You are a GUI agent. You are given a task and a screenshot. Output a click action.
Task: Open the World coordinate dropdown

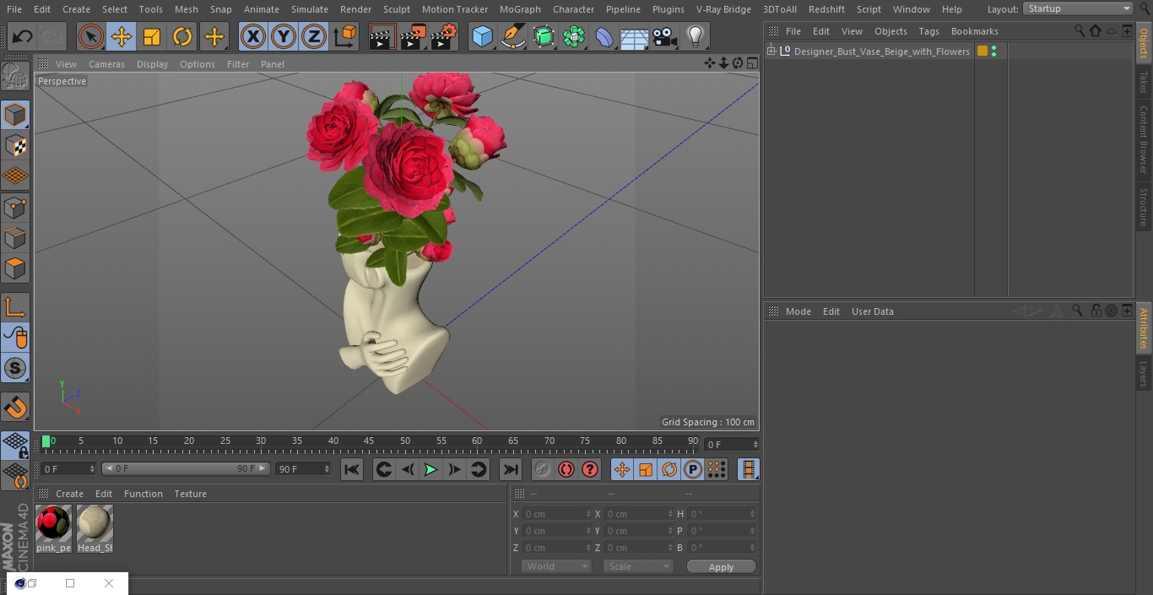coord(556,566)
